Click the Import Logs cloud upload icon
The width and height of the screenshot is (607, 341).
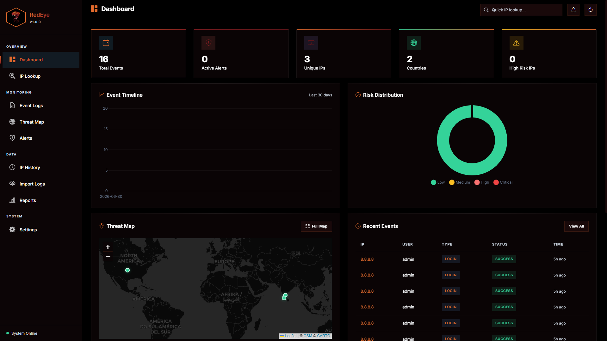[x=12, y=184]
